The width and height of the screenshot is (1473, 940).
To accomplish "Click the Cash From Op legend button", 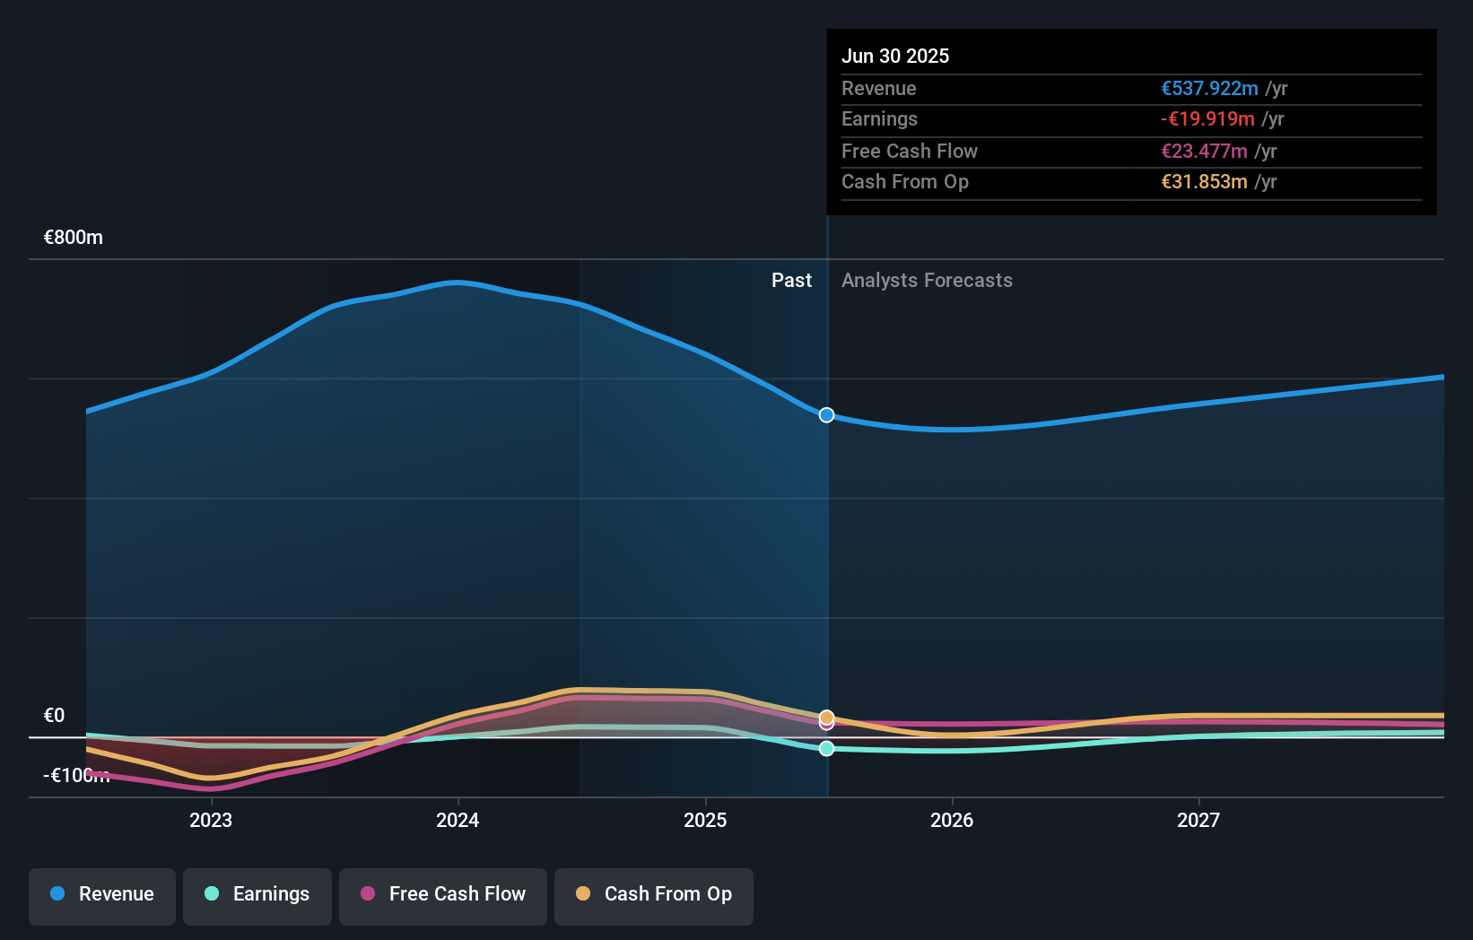I will 653,896.
